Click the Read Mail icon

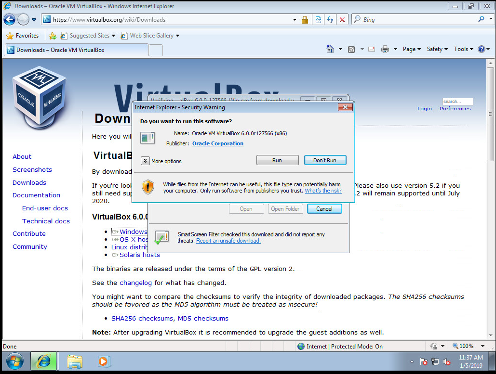tap(372, 49)
